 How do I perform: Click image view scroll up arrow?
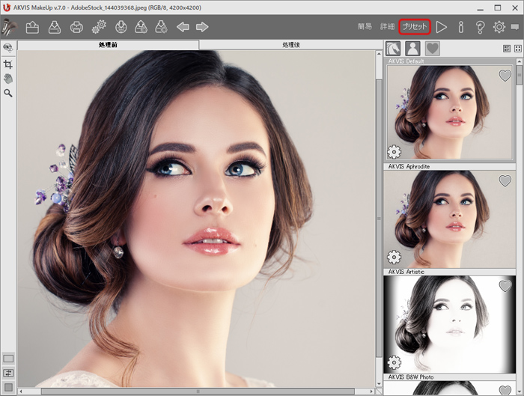point(379,53)
